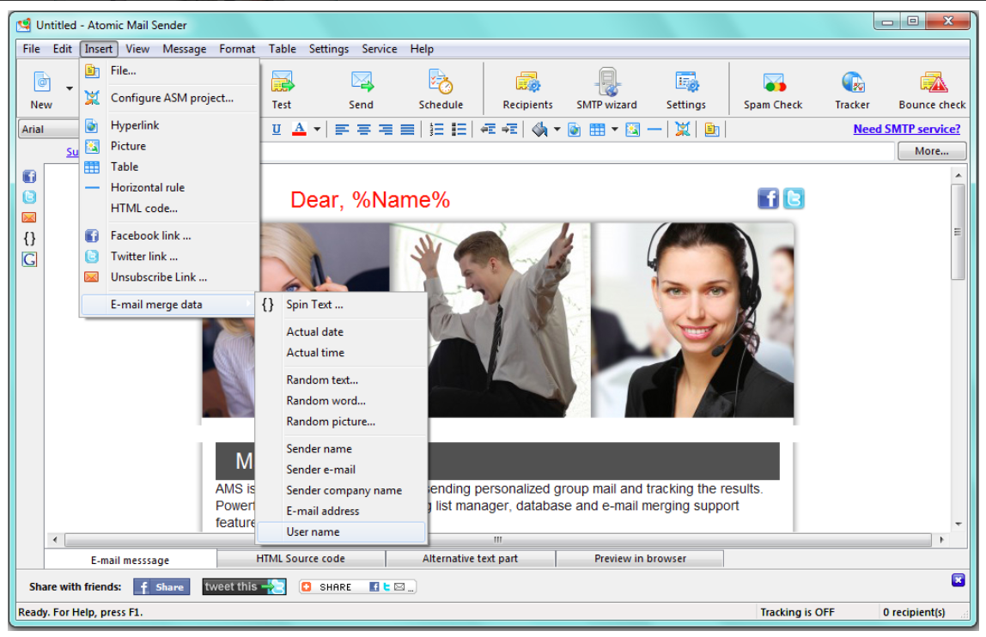Schedule the mail delivery
986x637 pixels.
click(x=441, y=86)
